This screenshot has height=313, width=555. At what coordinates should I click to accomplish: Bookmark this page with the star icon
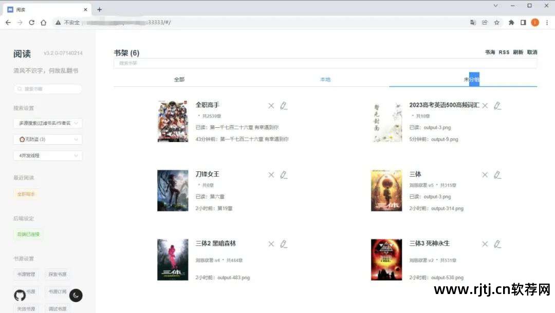pyautogui.click(x=497, y=22)
